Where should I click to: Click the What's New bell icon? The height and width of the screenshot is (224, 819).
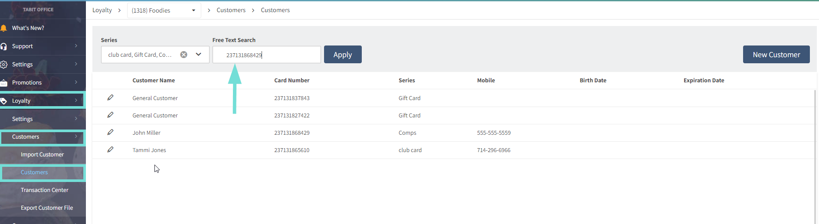[x=3, y=28]
